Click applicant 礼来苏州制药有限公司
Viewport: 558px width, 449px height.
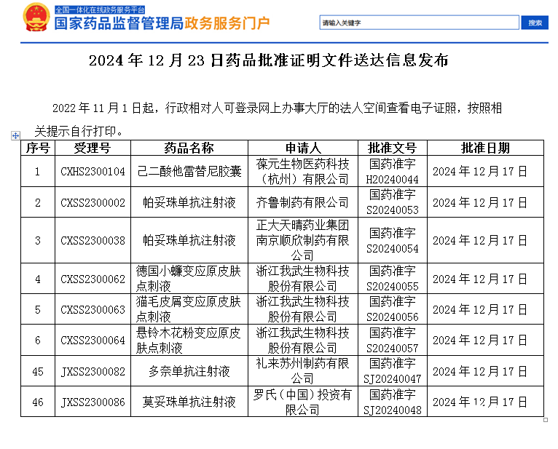click(x=302, y=371)
